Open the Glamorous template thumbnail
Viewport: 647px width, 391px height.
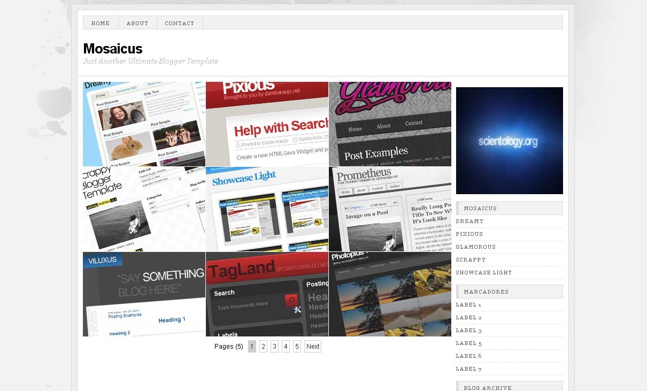(x=390, y=124)
